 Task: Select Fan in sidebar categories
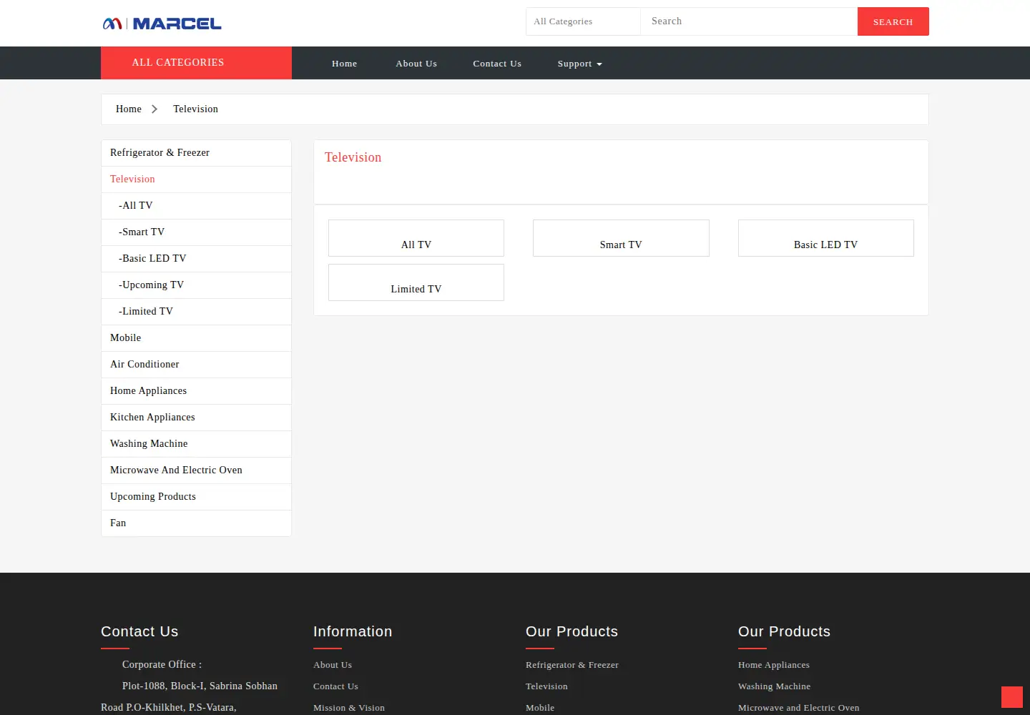tap(196, 523)
